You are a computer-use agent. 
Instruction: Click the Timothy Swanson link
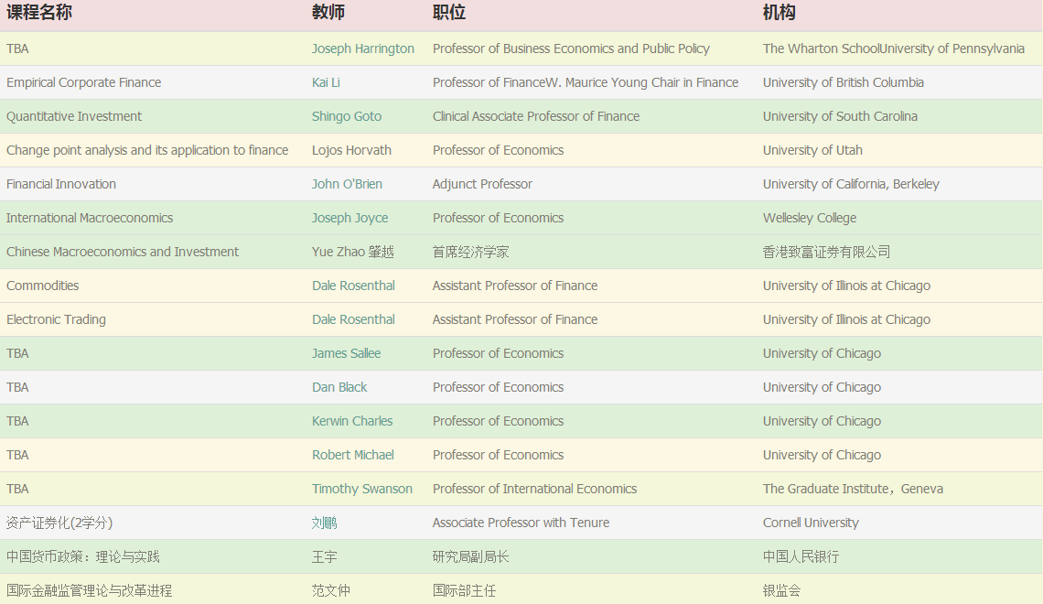[x=361, y=489]
